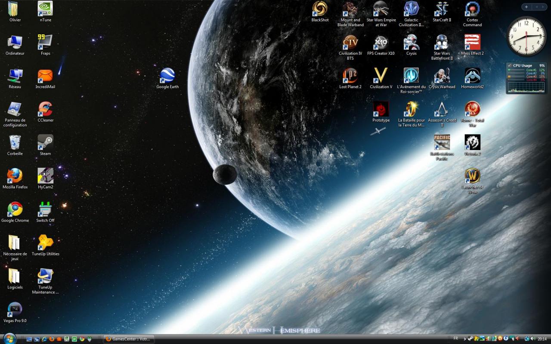Click the taskbar clock showing 20:14
The height and width of the screenshot is (344, 551).
[542, 339]
